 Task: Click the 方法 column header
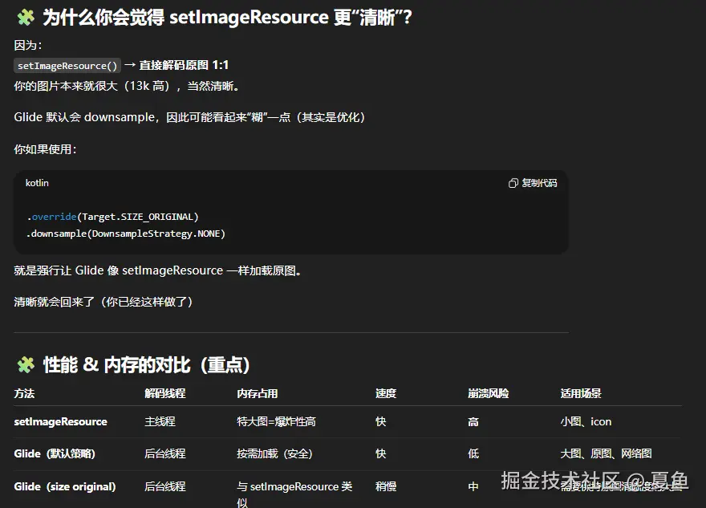[24, 393]
